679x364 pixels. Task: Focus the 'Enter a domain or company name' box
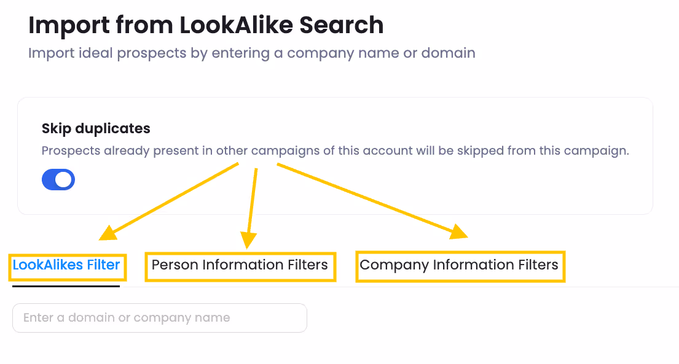pyautogui.click(x=160, y=317)
